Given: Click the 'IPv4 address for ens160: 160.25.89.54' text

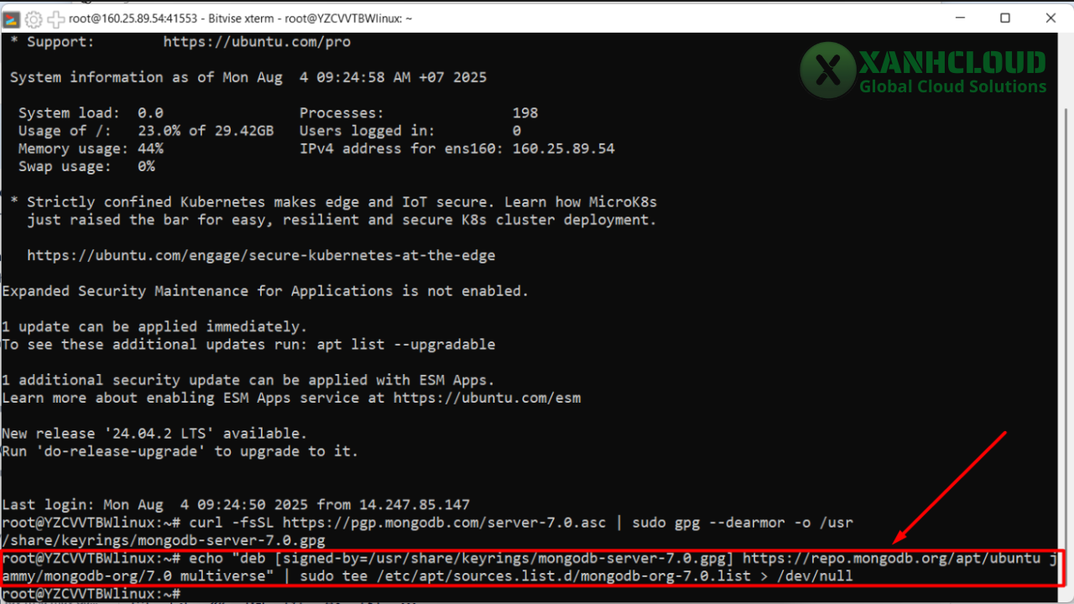Looking at the screenshot, I should (x=457, y=148).
